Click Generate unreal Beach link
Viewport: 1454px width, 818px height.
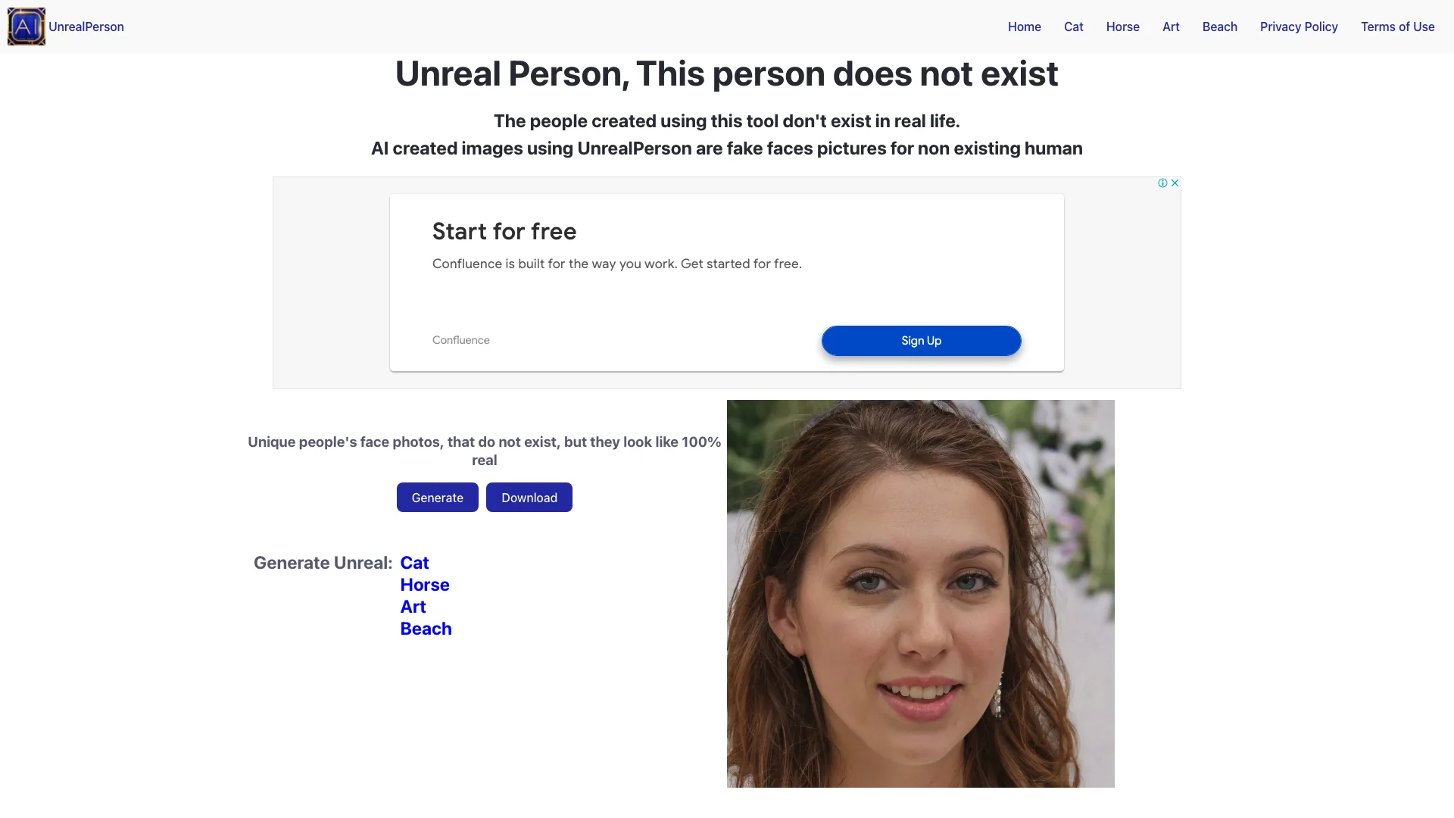click(x=426, y=628)
